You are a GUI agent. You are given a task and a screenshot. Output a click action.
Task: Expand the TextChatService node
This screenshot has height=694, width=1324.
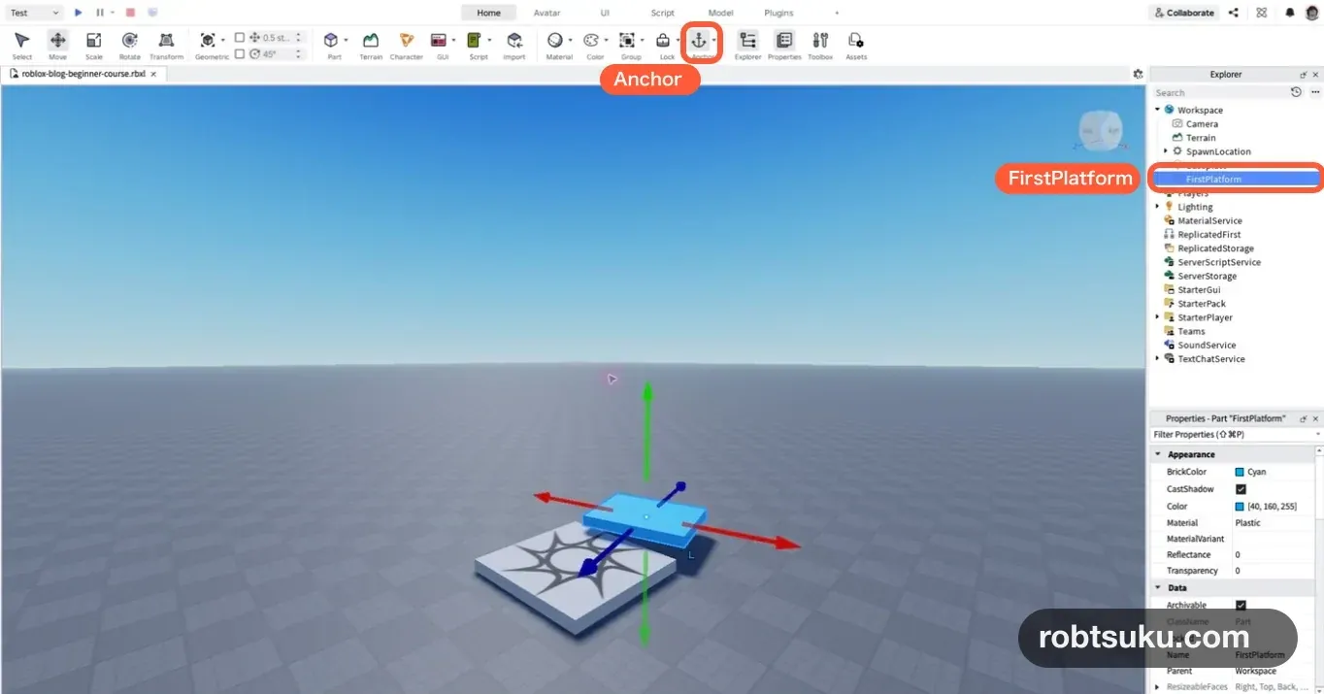pos(1158,359)
